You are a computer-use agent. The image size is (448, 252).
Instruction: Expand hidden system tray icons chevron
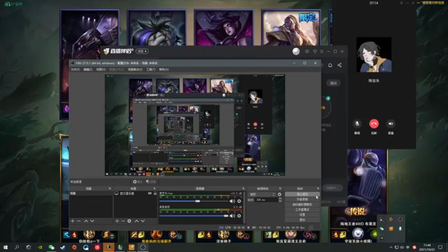click(391, 248)
